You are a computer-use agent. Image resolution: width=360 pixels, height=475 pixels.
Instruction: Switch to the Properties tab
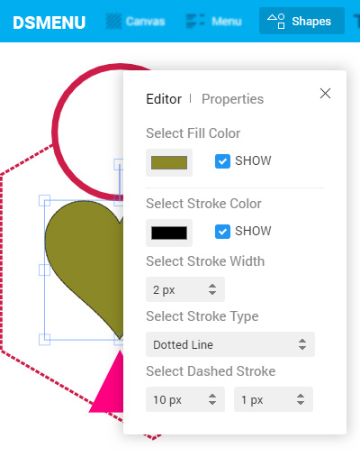232,99
